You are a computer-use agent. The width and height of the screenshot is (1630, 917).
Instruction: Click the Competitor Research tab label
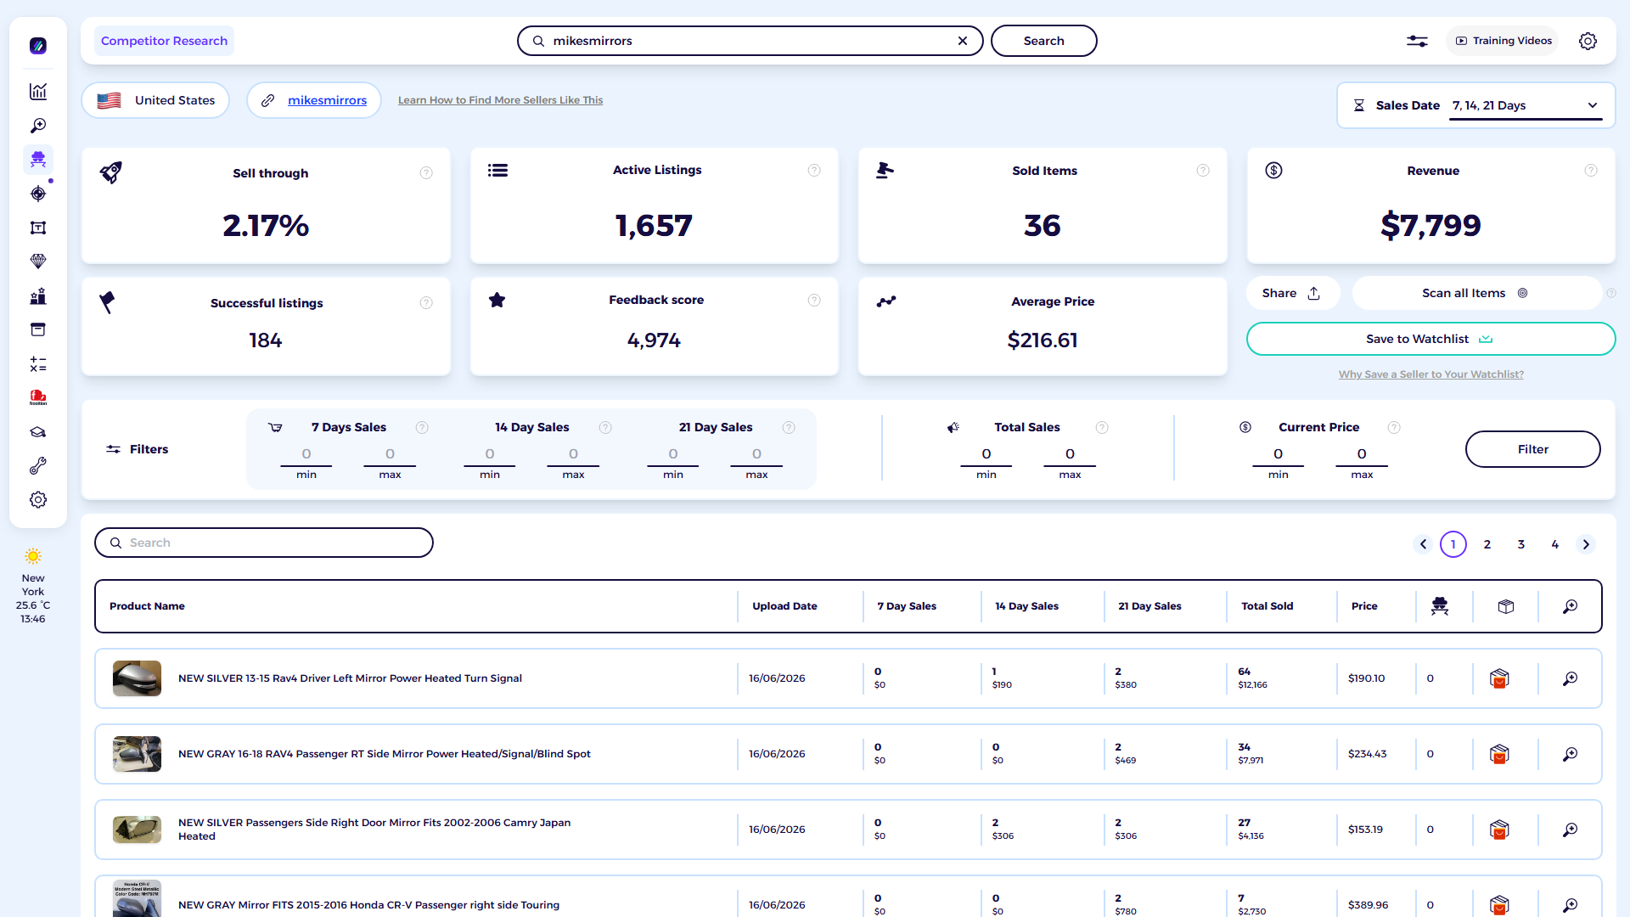pyautogui.click(x=164, y=41)
